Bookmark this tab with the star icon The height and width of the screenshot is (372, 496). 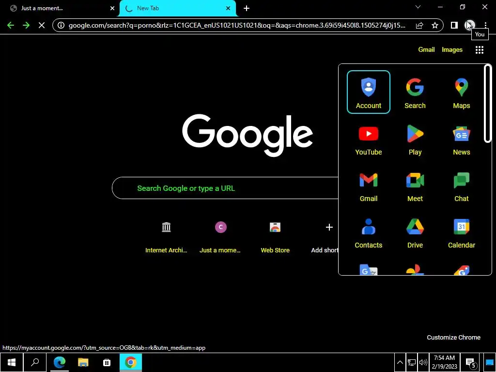tap(435, 25)
